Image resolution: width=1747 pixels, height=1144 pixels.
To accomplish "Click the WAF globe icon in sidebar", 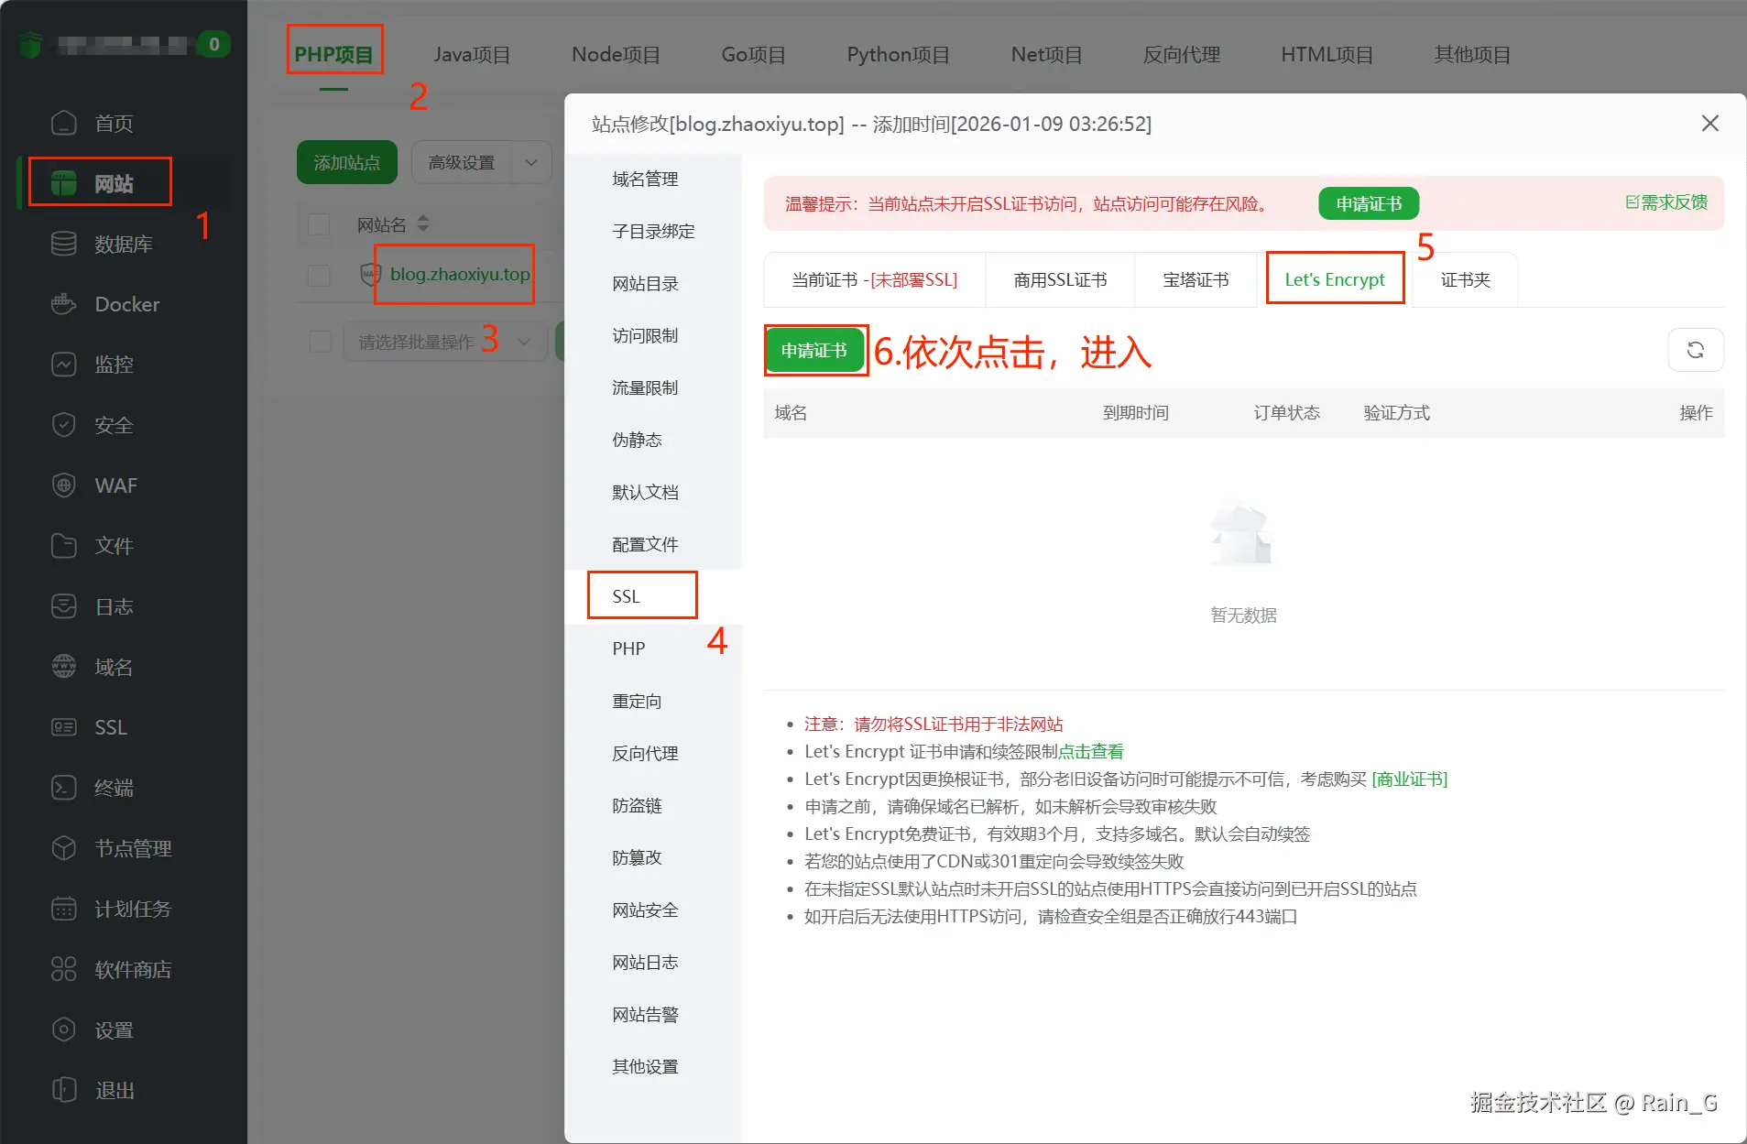I will point(63,485).
